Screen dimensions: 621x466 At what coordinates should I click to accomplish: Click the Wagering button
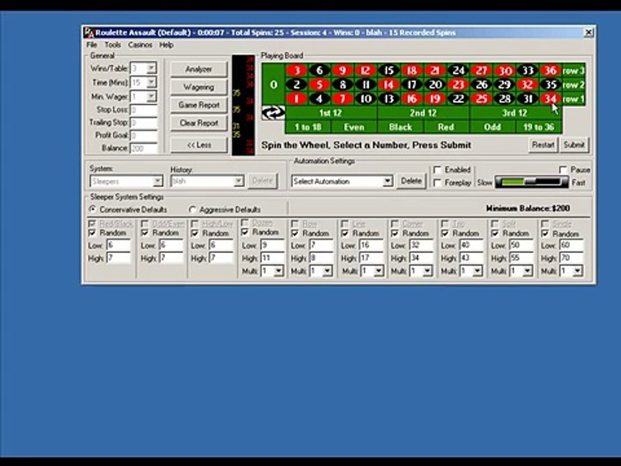tap(199, 87)
